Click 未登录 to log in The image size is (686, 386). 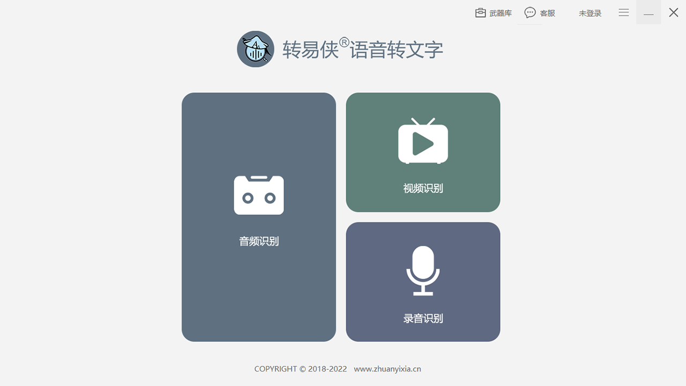[x=590, y=13]
